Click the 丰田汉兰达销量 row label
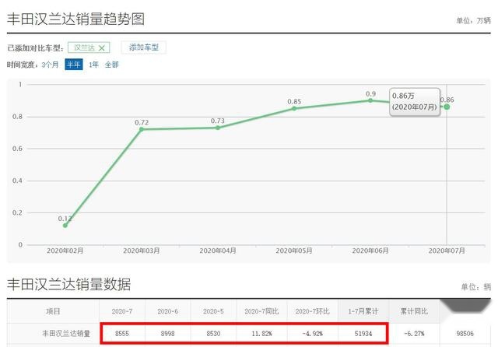498x347 pixels. point(66,333)
